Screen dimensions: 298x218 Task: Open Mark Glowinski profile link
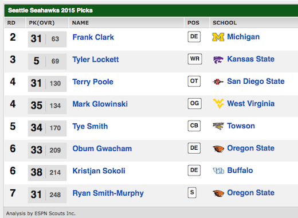(x=100, y=104)
